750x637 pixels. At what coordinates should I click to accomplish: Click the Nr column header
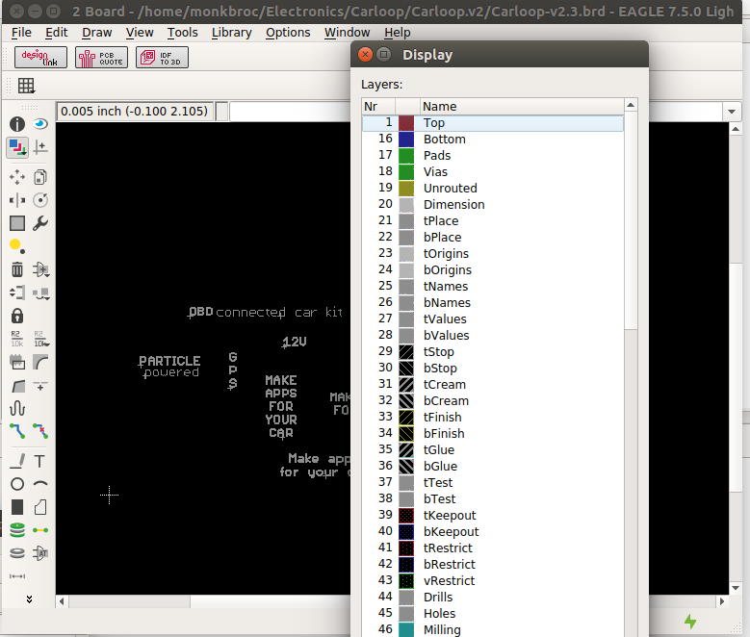(378, 106)
